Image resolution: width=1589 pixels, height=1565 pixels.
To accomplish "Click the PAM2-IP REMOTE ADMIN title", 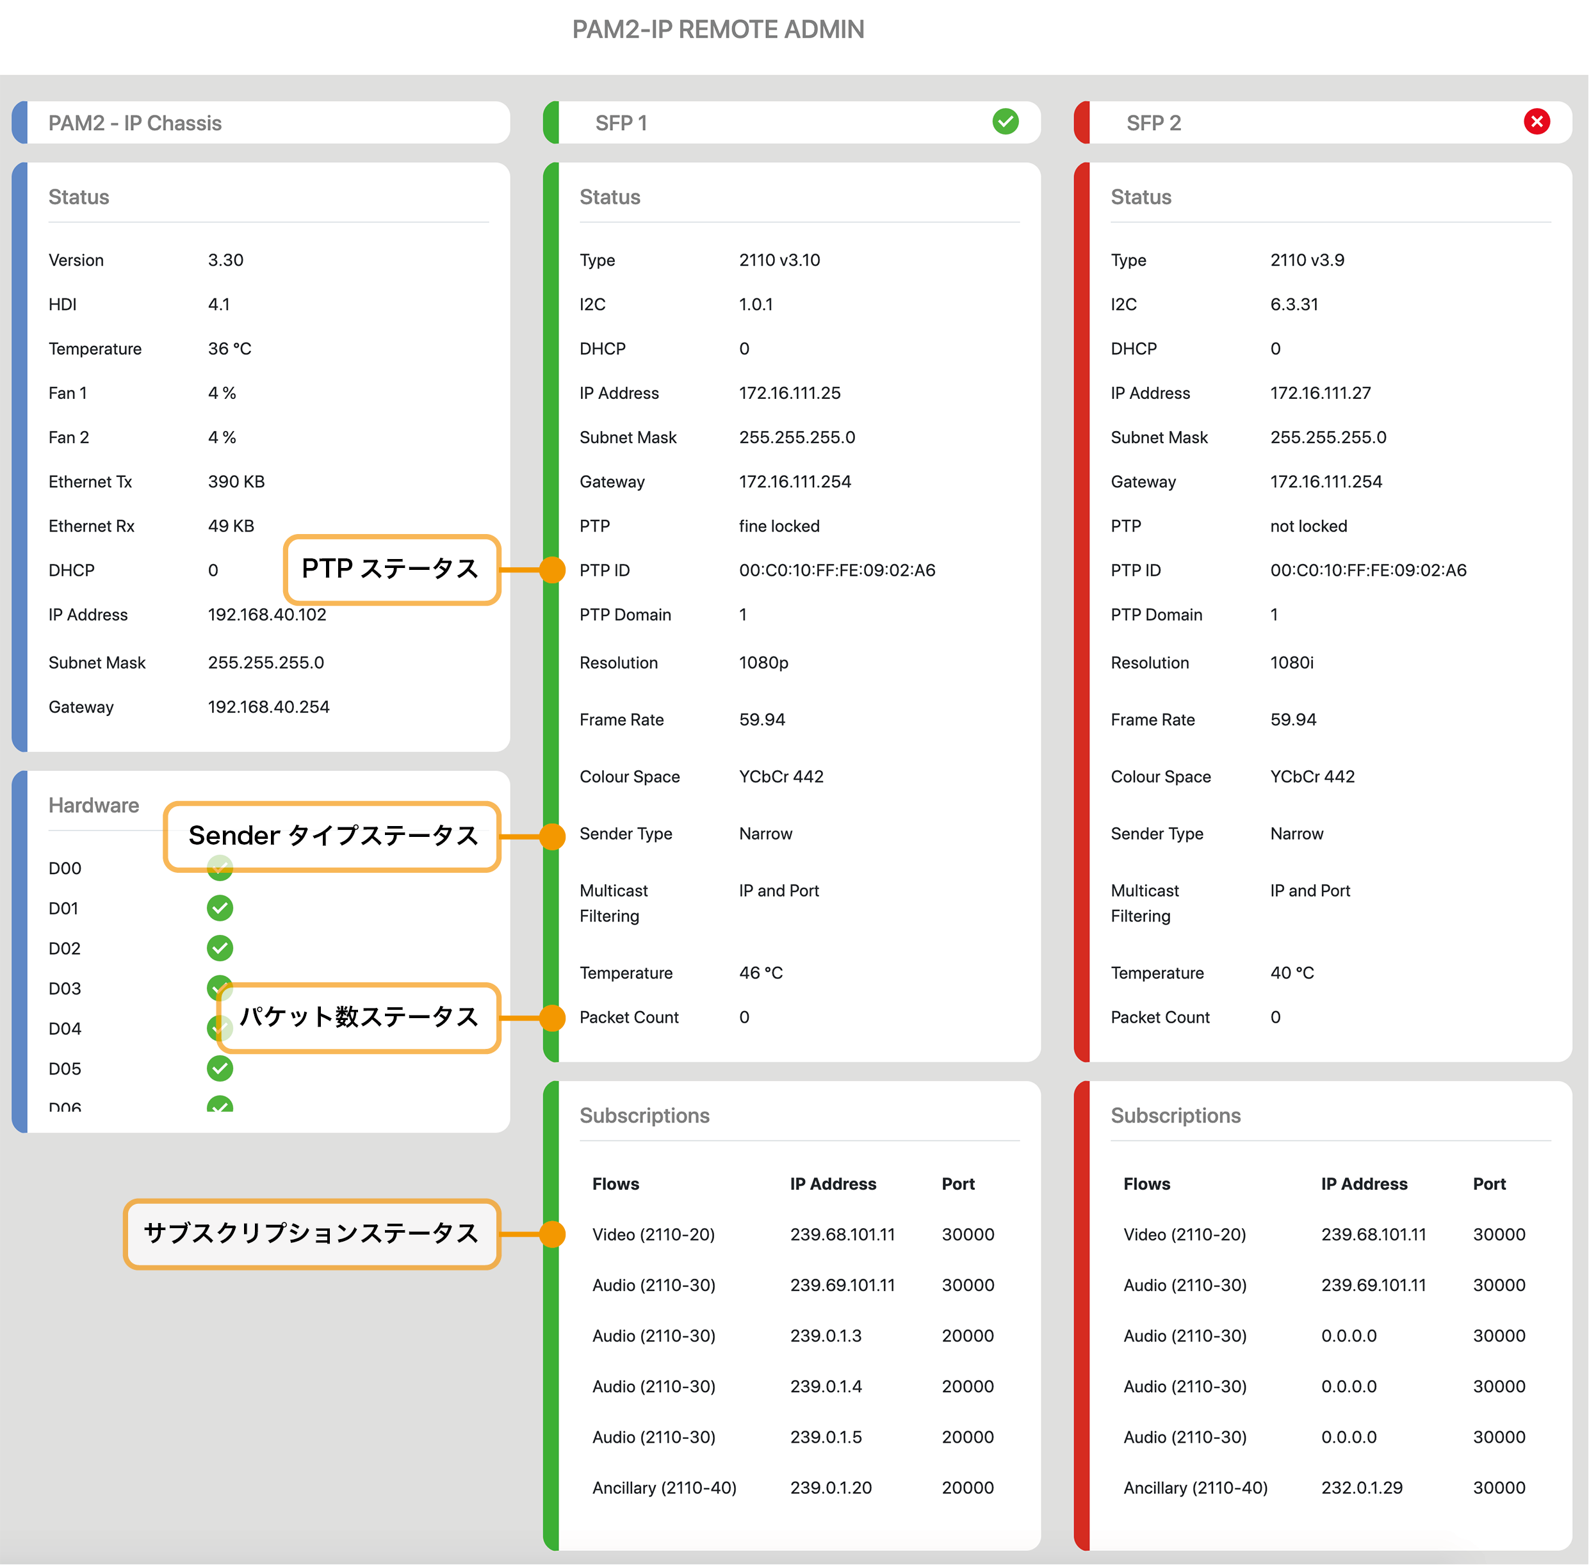I will 717,29.
